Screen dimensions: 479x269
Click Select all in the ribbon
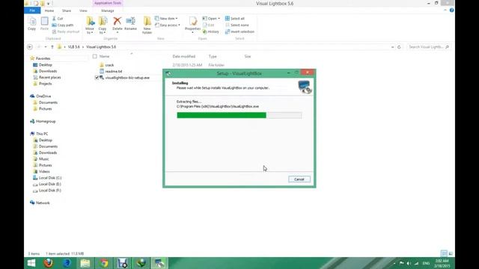(x=234, y=19)
